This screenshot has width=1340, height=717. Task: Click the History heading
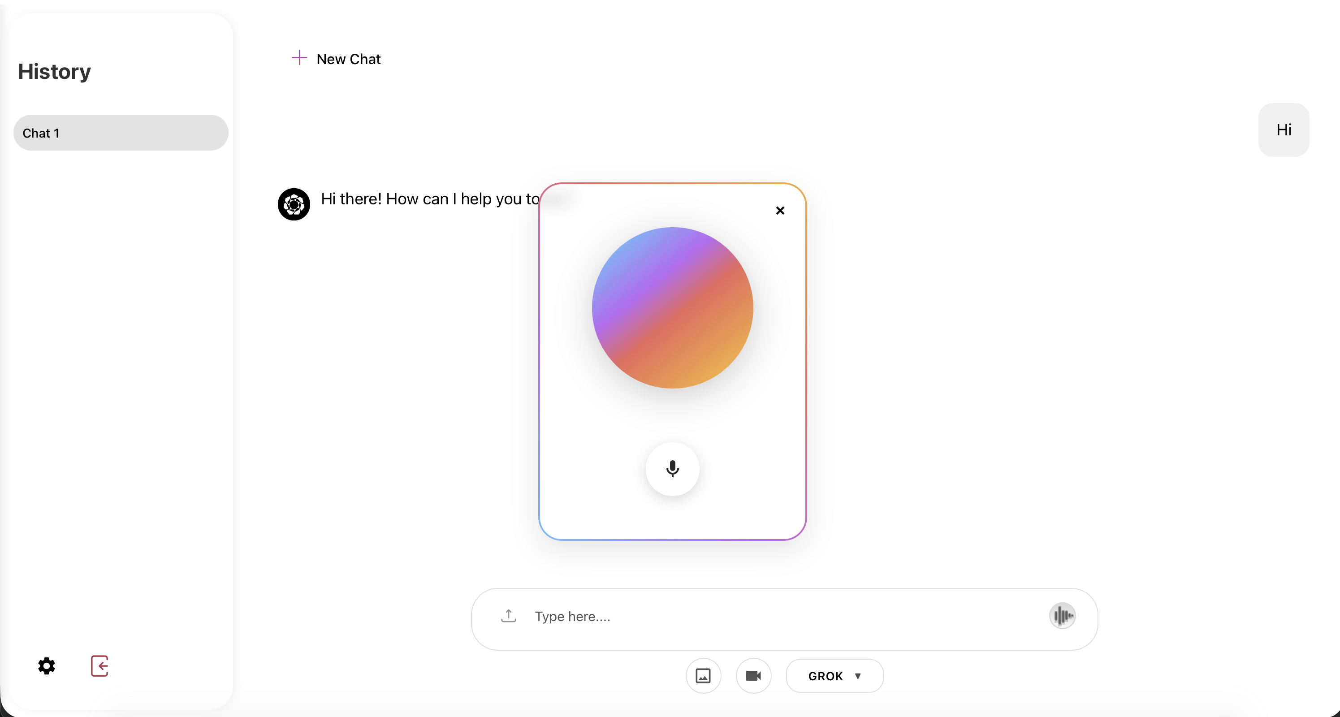(54, 71)
